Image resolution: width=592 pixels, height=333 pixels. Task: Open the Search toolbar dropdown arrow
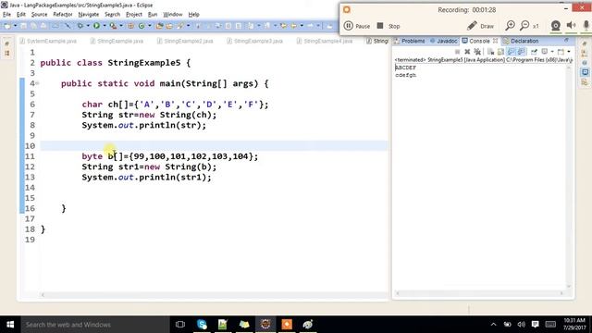click(x=188, y=26)
